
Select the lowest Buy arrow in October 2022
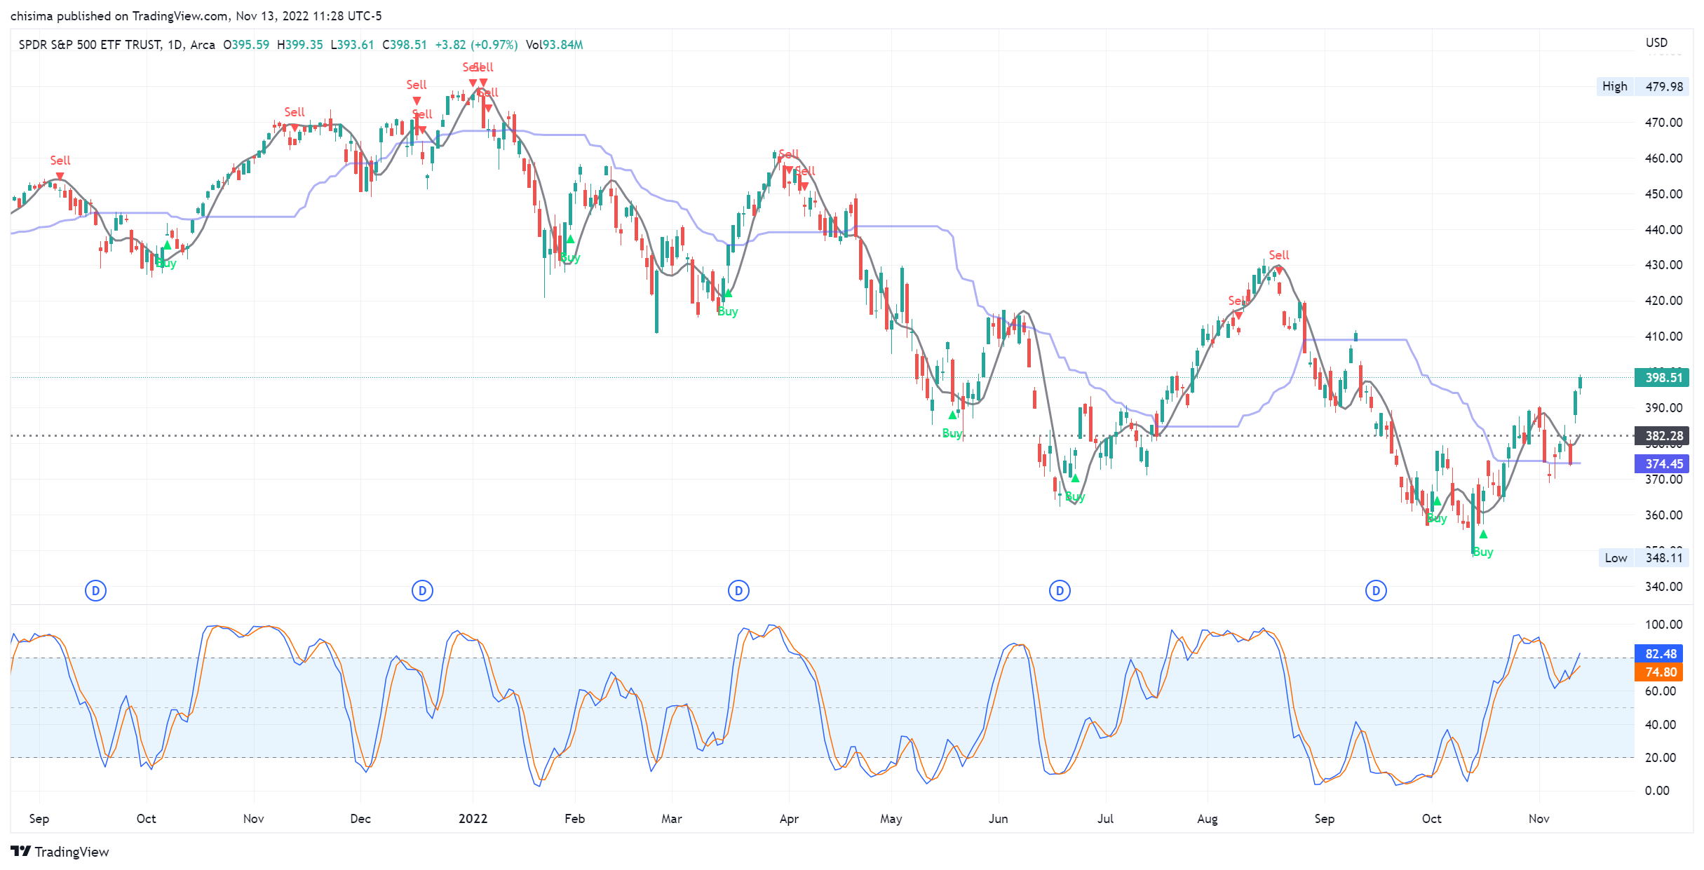click(x=1483, y=535)
